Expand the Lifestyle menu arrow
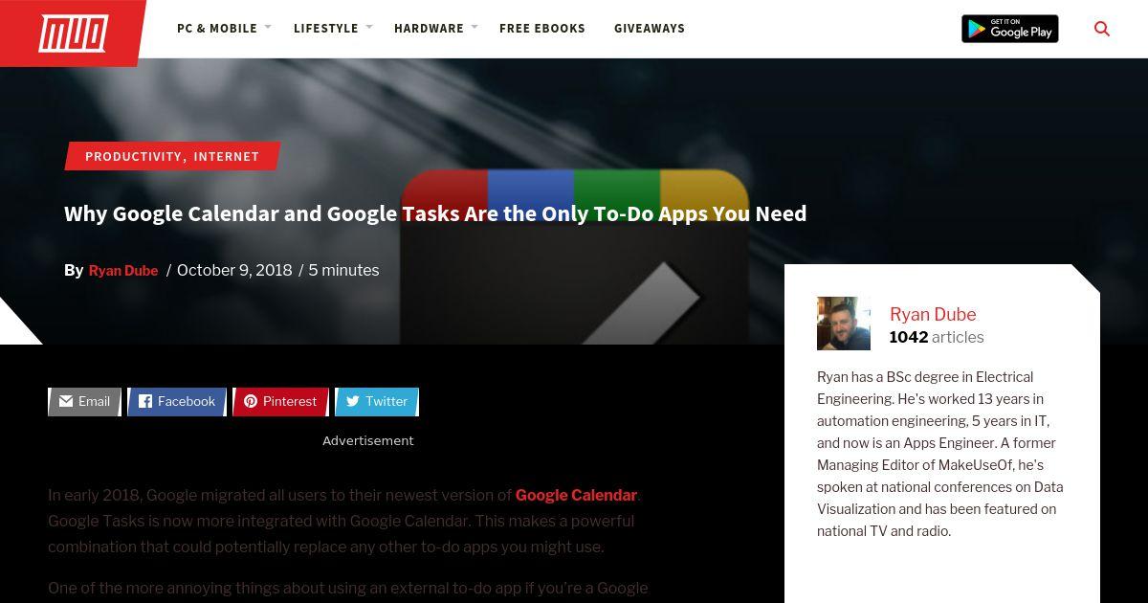Screen dimensions: 1148x603 pyautogui.click(x=369, y=28)
